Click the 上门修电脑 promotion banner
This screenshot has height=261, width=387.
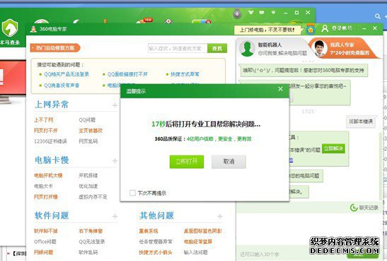click(x=267, y=30)
